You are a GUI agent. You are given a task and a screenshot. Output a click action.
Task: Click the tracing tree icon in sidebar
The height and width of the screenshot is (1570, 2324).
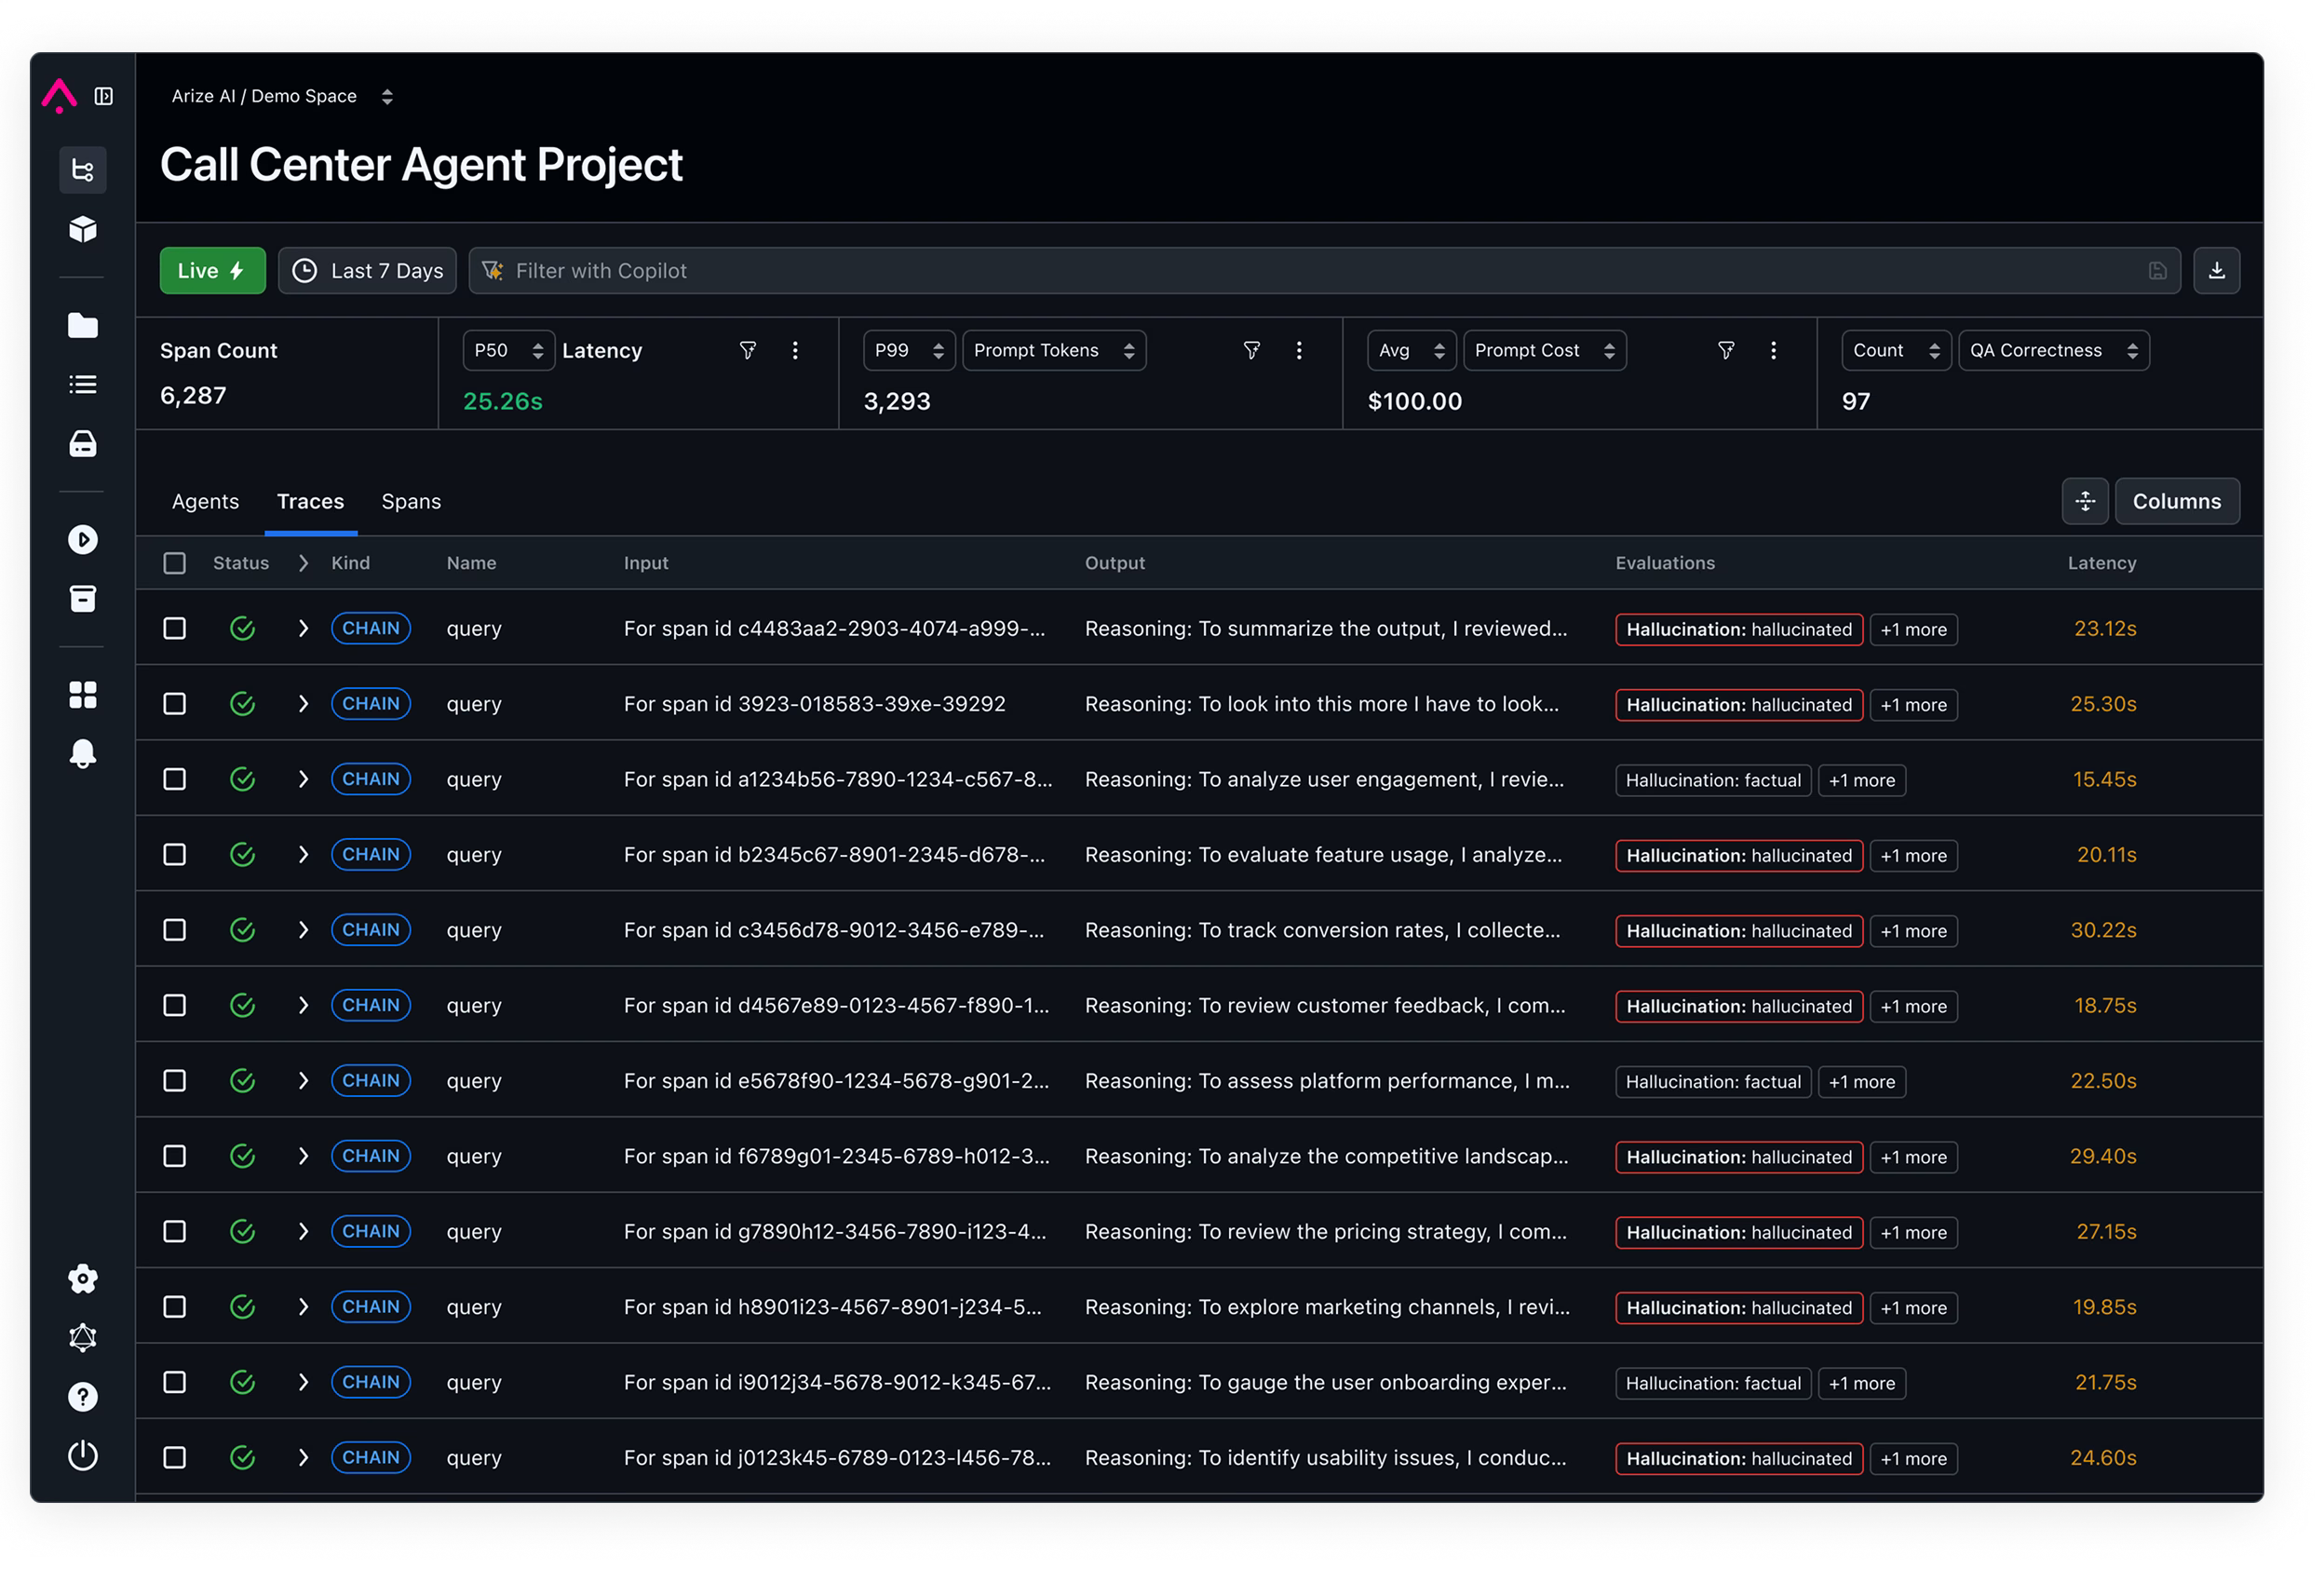[83, 170]
